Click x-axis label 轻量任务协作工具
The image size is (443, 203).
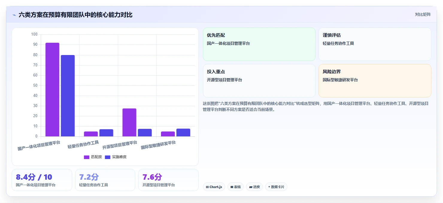point(83,144)
